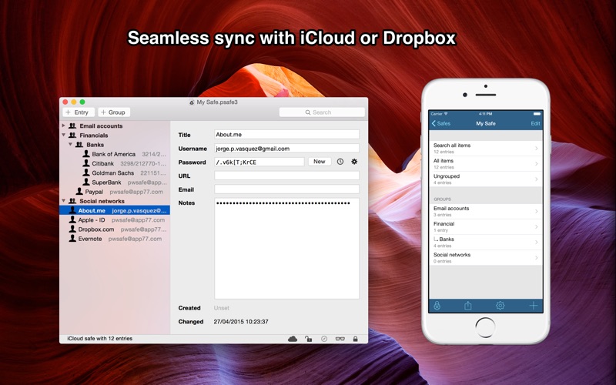Expand the Email accounts group
Screen dimensions: 616x385
tap(63, 126)
